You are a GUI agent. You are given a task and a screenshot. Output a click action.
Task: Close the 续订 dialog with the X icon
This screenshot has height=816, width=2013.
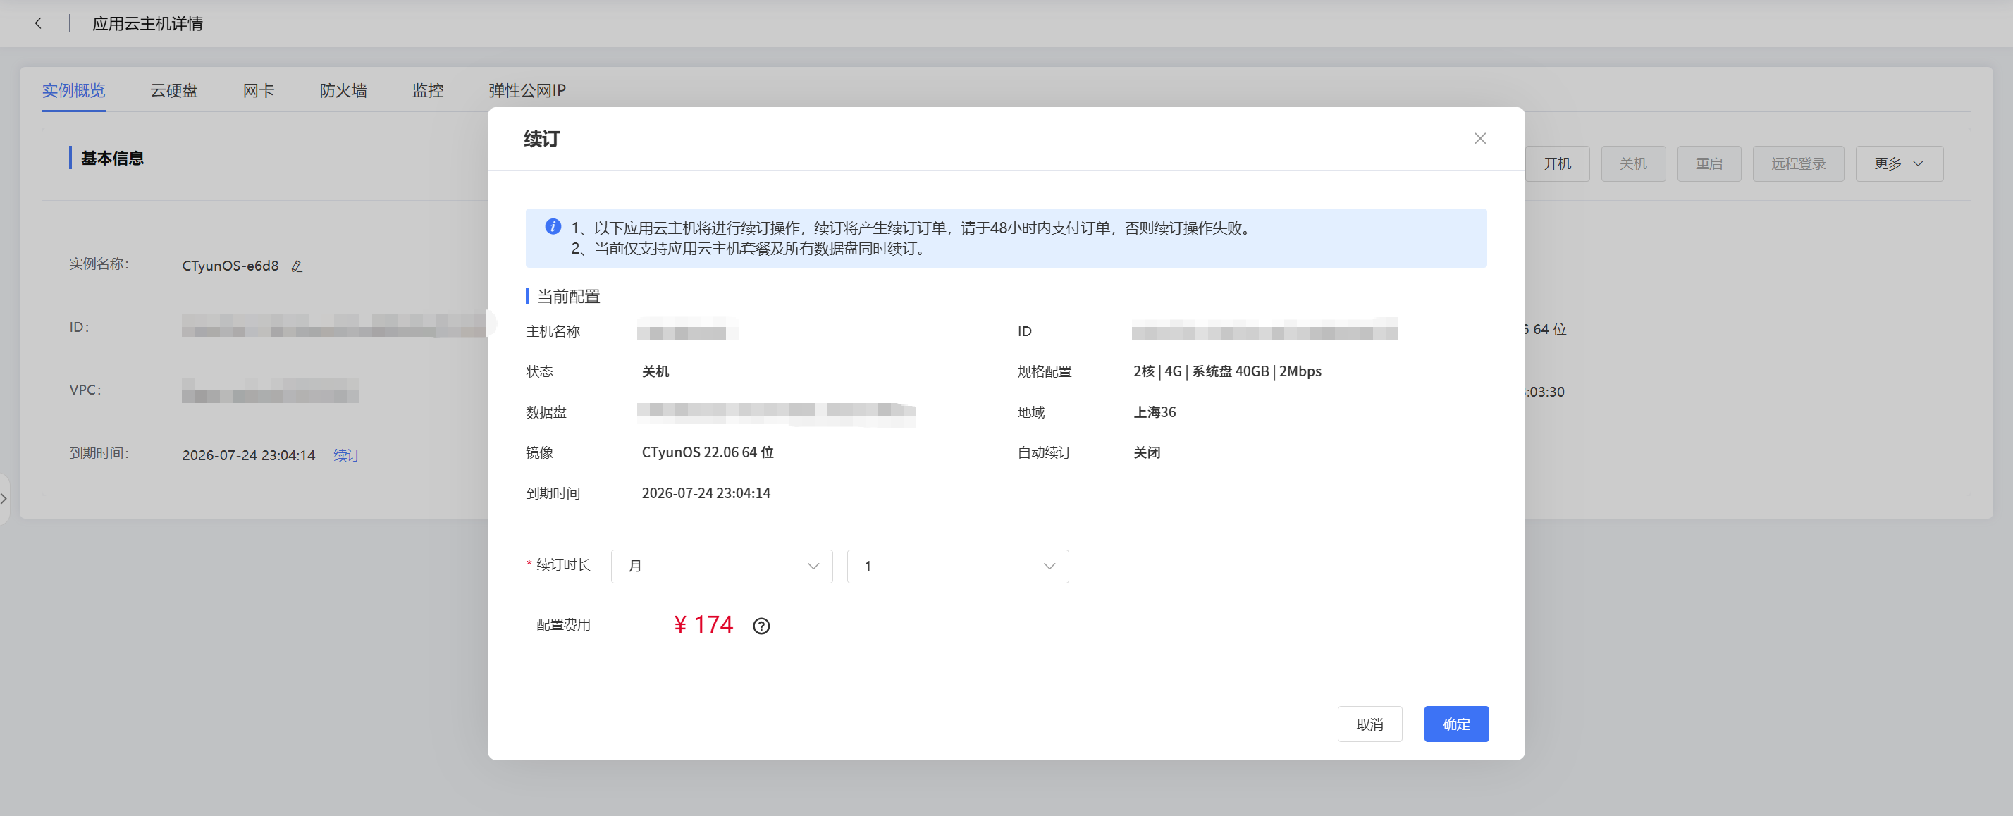click(1480, 138)
